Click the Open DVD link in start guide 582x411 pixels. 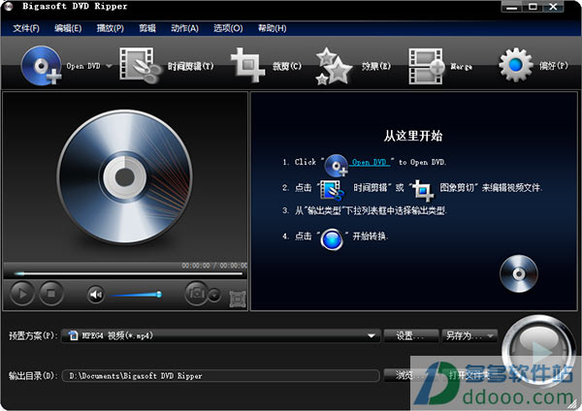pyautogui.click(x=370, y=162)
